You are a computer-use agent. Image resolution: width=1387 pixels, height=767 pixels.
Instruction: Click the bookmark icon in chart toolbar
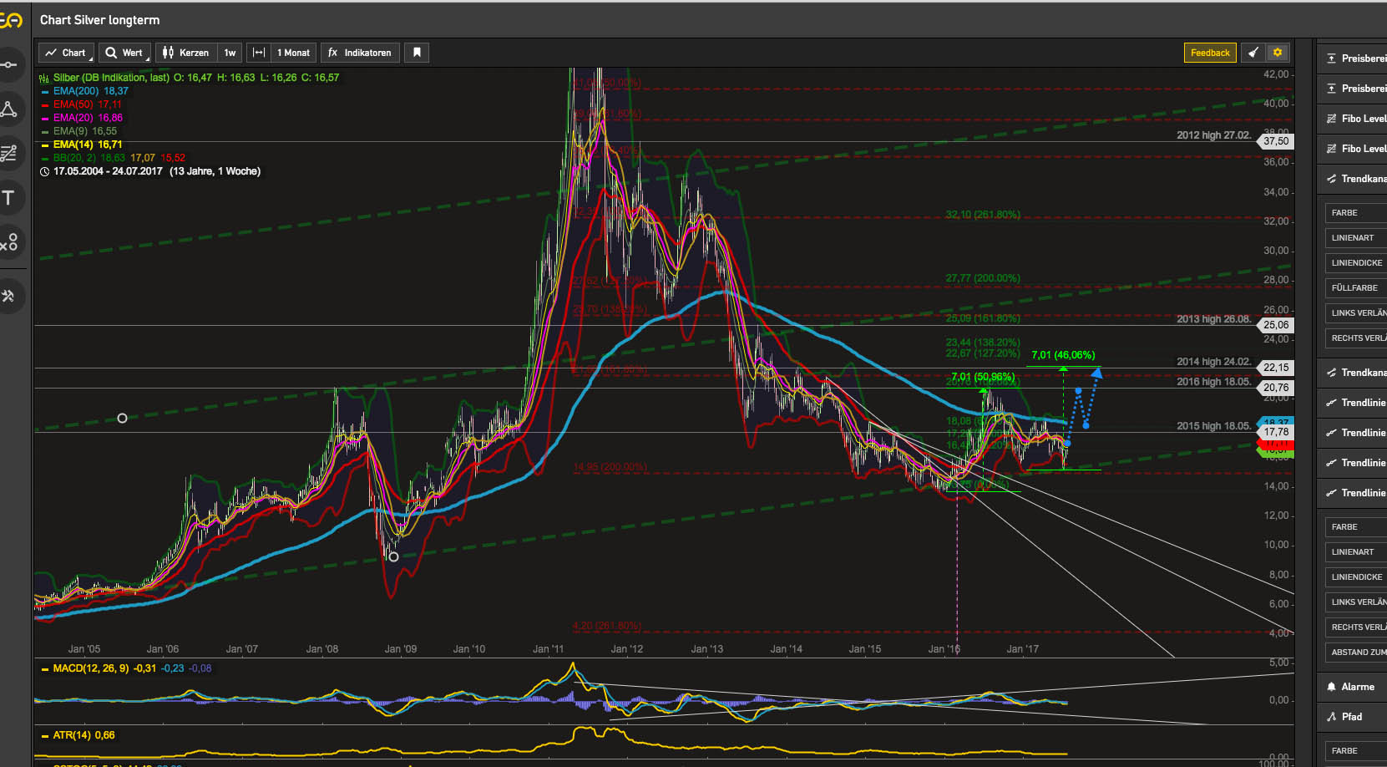click(417, 53)
